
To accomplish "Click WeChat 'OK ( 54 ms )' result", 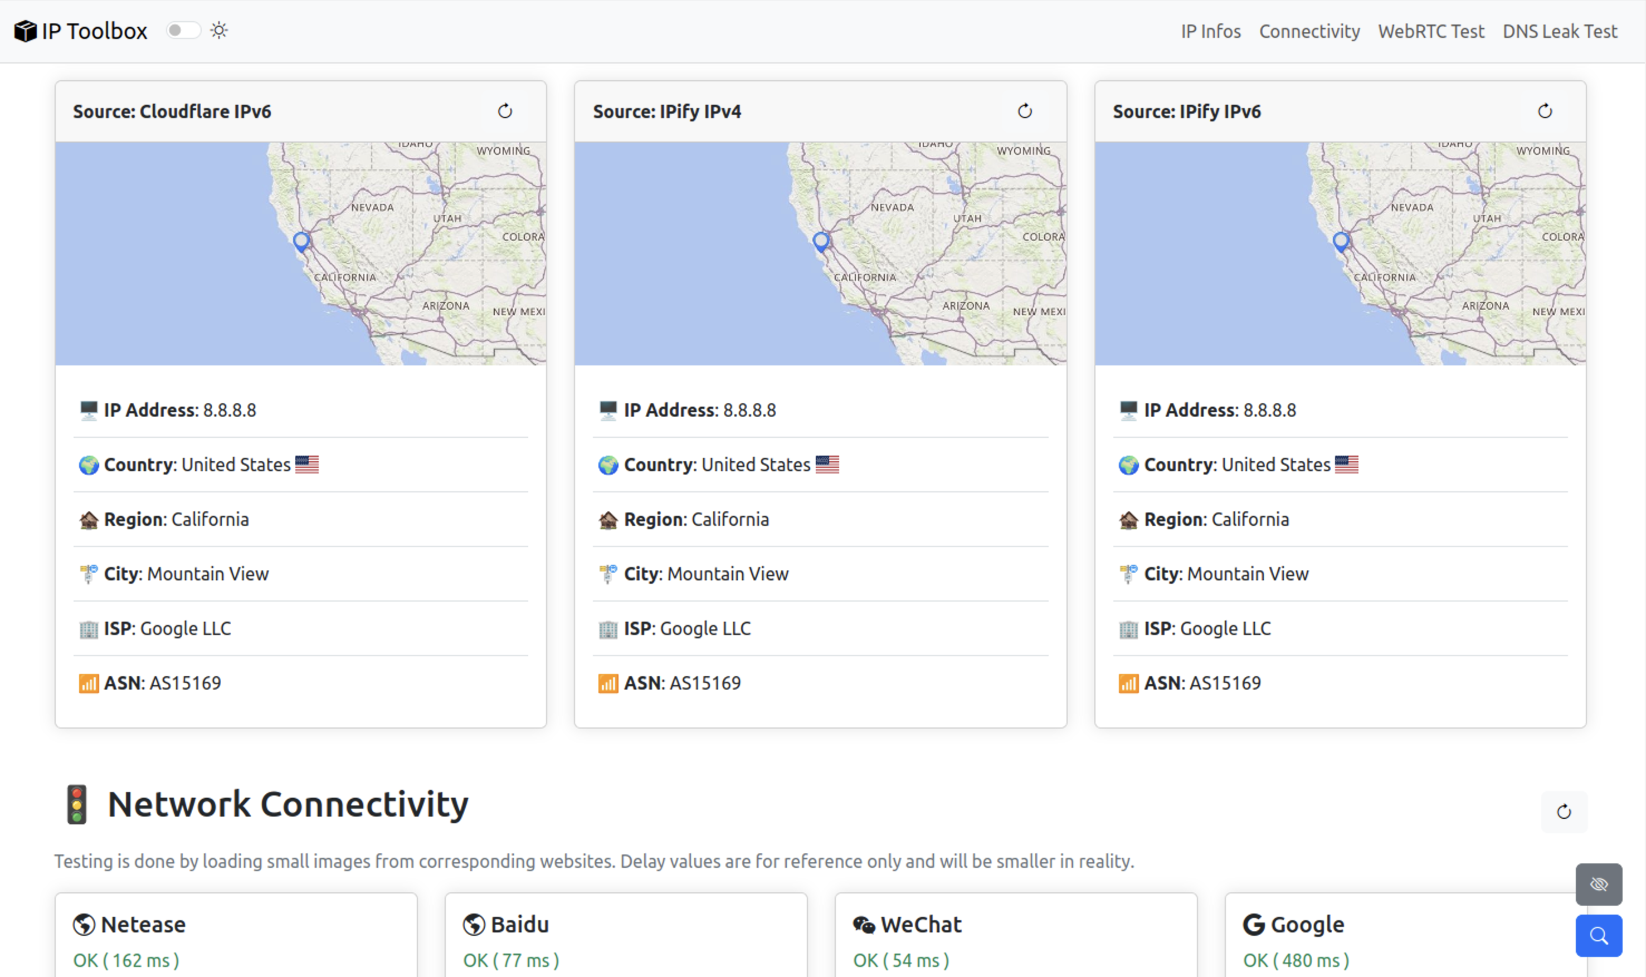I will click(900, 960).
